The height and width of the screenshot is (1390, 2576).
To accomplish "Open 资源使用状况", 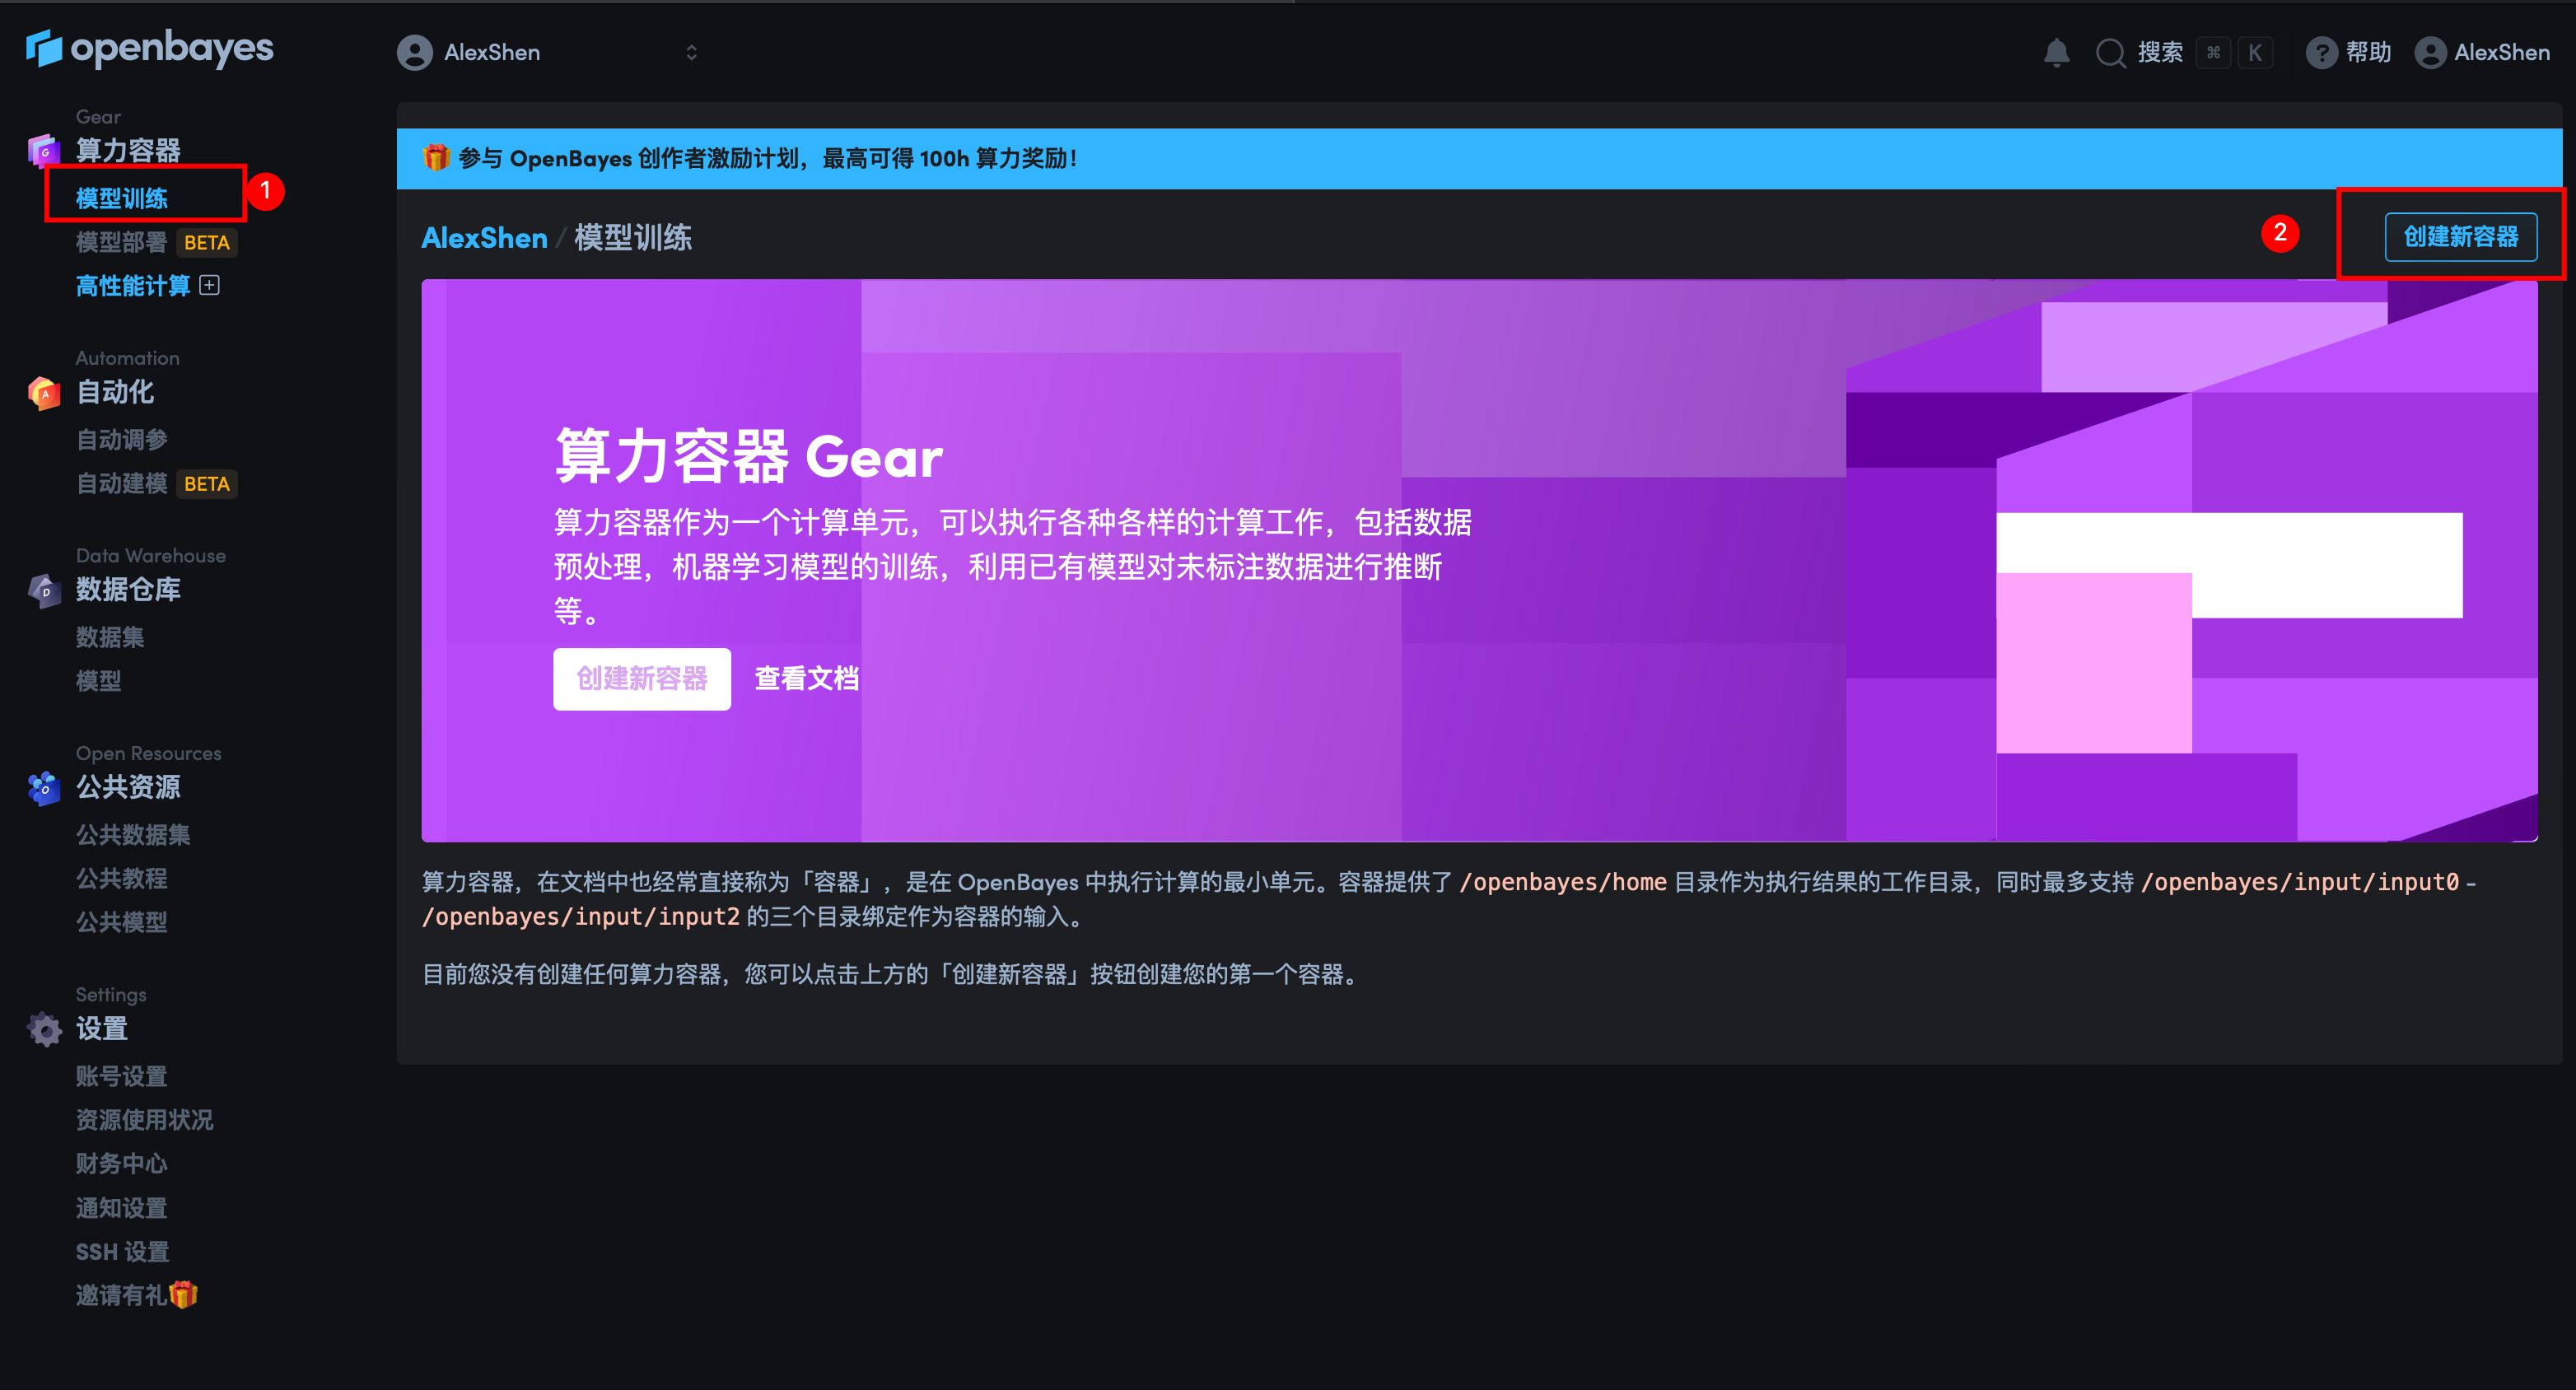I will click(145, 1120).
